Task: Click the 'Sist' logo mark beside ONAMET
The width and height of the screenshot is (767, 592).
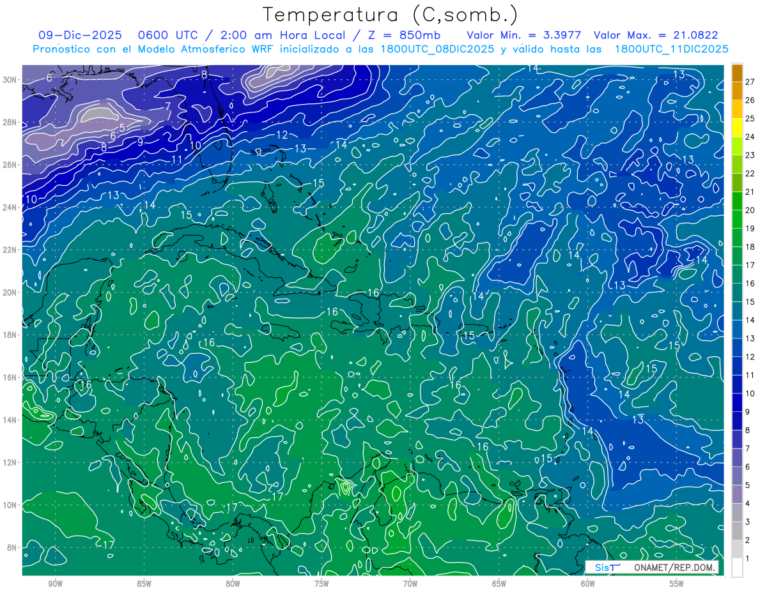Action: click(x=607, y=567)
